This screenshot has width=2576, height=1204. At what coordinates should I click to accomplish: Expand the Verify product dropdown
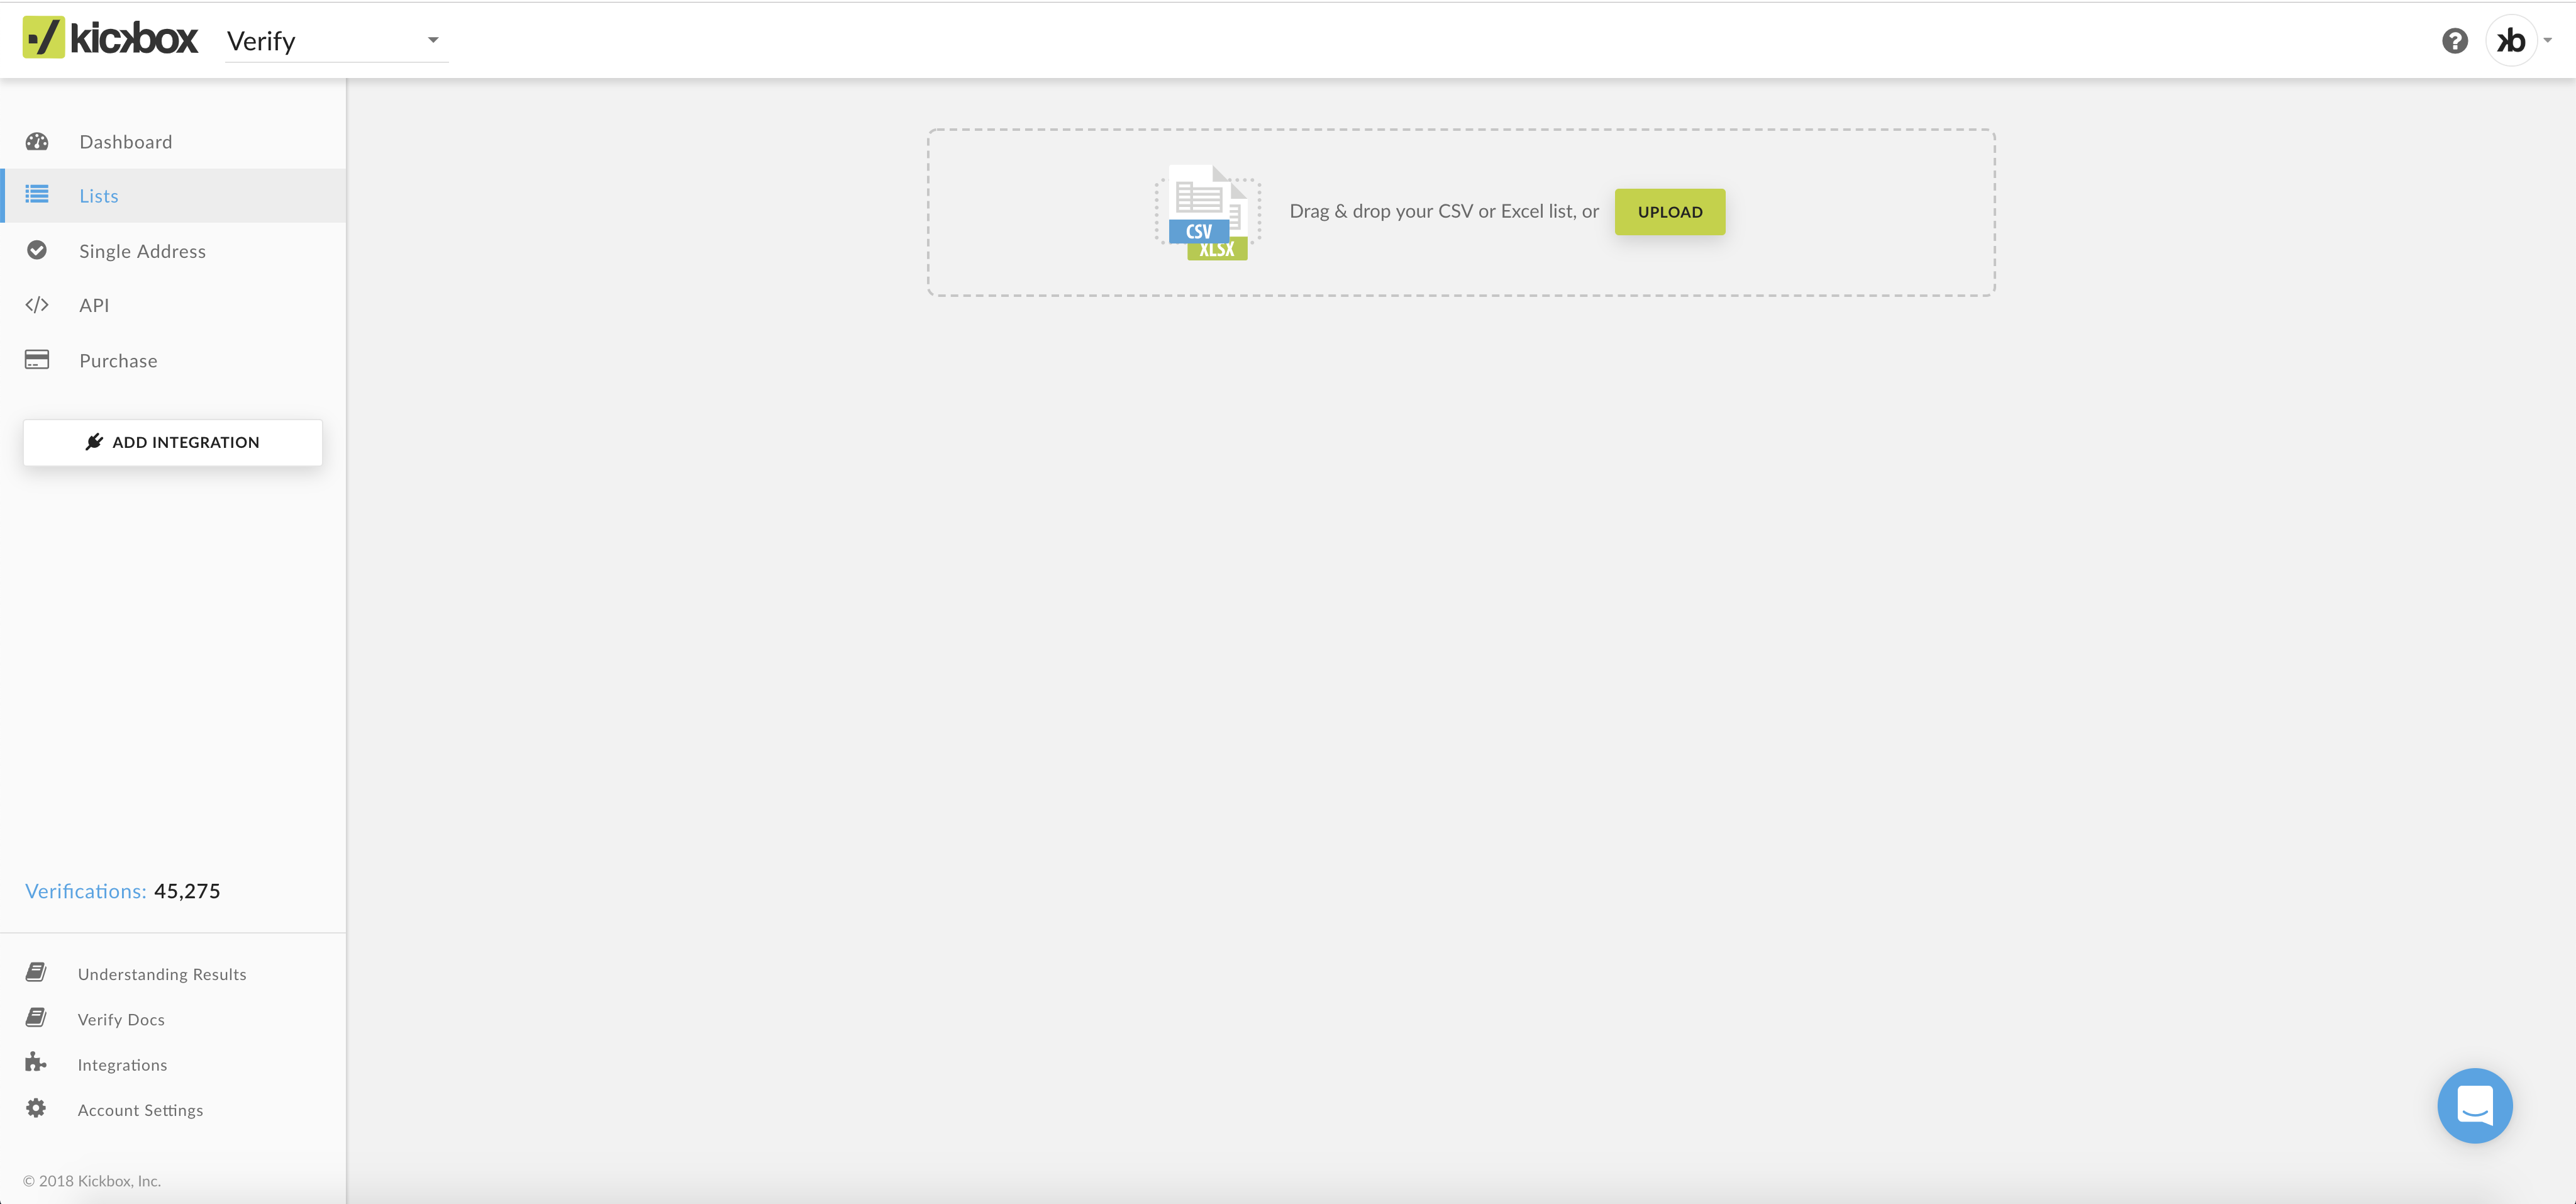tap(336, 41)
